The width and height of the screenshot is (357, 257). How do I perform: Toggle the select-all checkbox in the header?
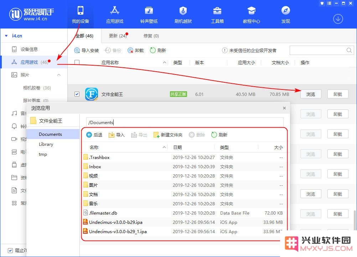click(x=77, y=62)
